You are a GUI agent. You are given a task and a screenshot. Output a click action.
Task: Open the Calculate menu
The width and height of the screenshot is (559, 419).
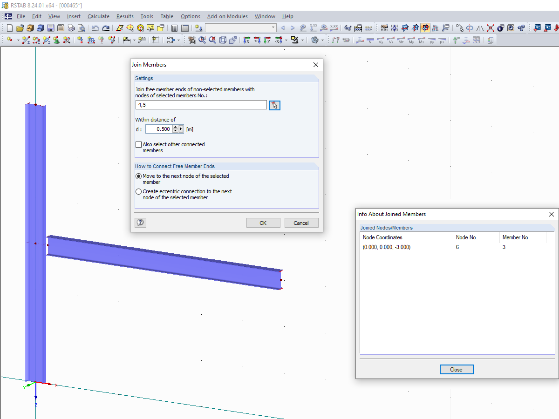[98, 16]
